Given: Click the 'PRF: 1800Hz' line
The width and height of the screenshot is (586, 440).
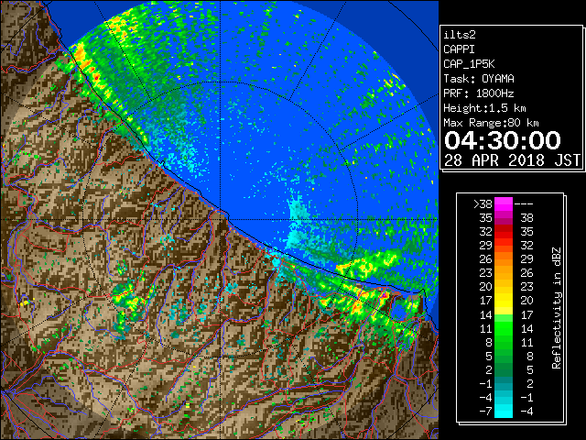Looking at the screenshot, I should [x=479, y=93].
